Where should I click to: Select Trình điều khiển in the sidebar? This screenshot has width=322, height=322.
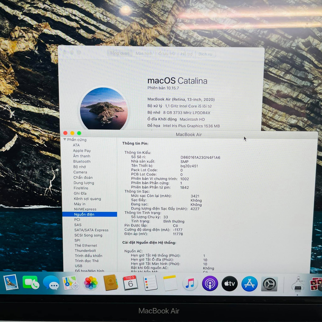[89, 256]
